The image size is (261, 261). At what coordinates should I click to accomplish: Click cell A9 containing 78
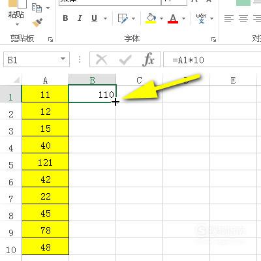45,230
